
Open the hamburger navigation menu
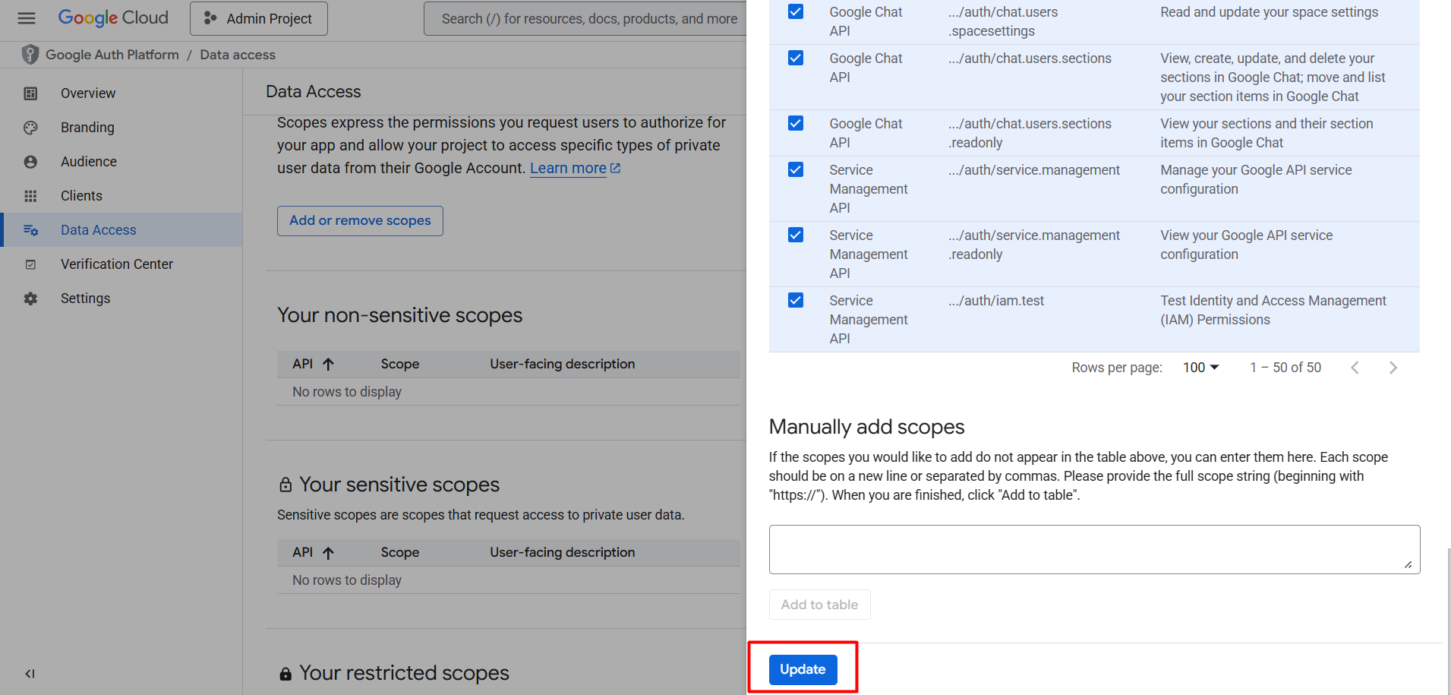point(27,18)
